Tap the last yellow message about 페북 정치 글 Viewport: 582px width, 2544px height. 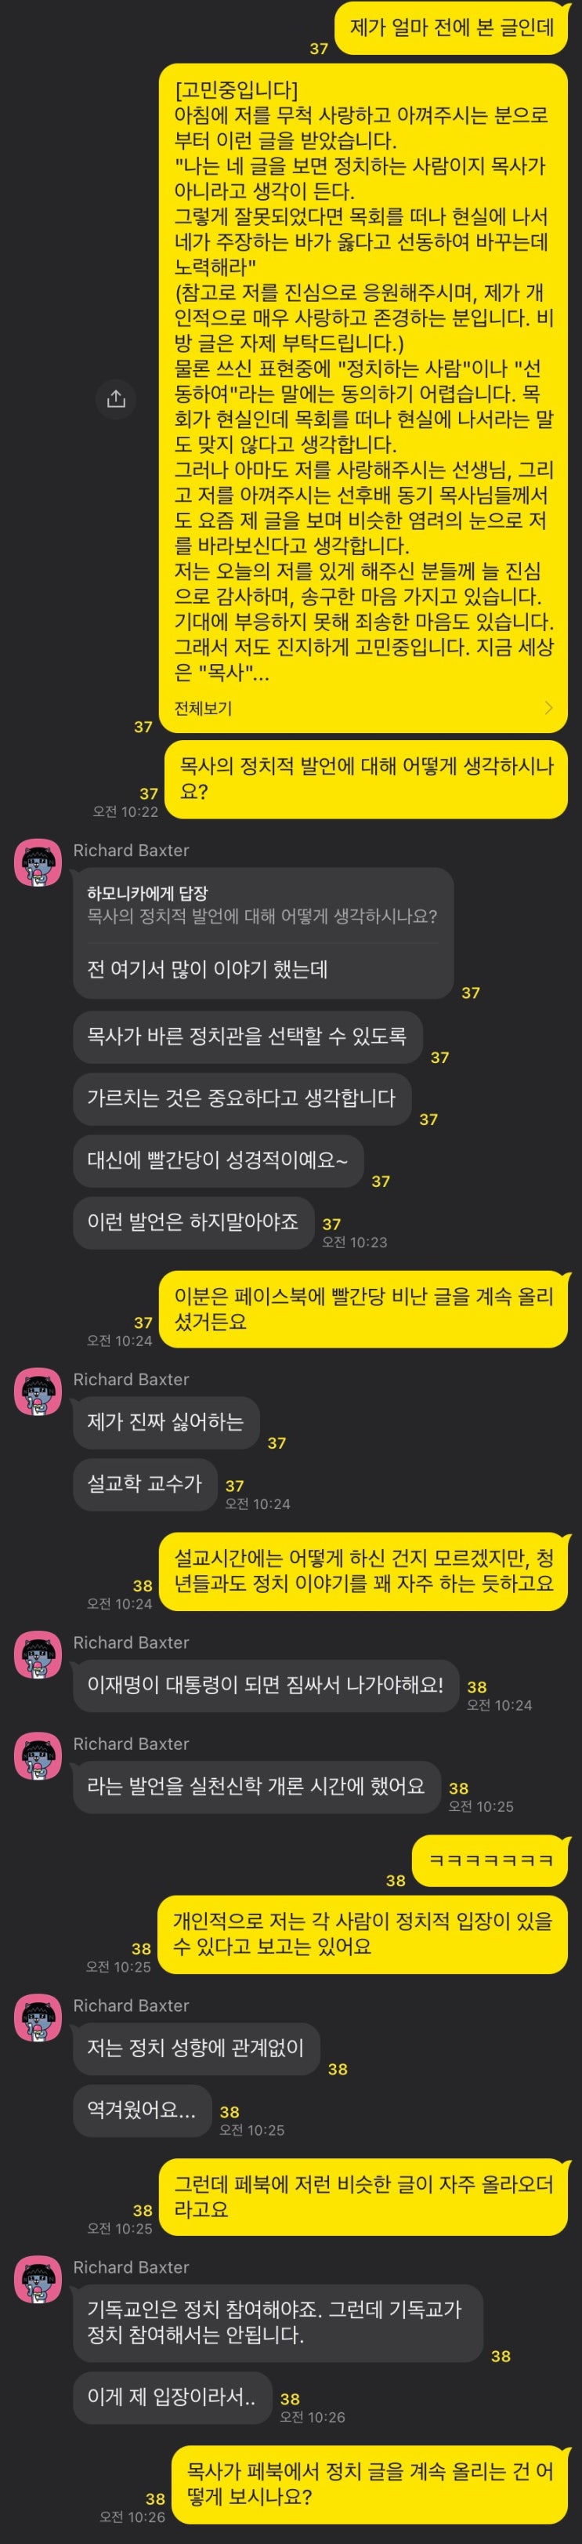coord(371,2484)
